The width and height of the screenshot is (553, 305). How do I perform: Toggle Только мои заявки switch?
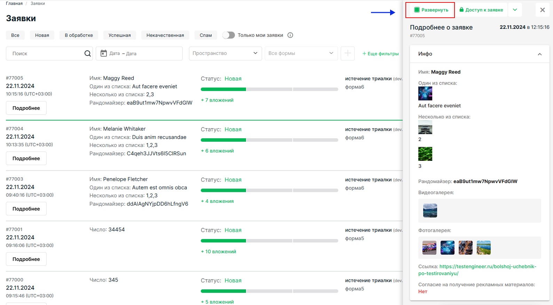click(x=229, y=35)
